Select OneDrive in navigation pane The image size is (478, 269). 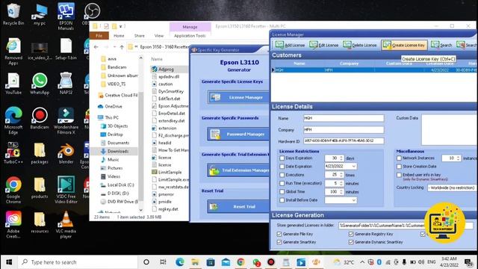tap(113, 106)
